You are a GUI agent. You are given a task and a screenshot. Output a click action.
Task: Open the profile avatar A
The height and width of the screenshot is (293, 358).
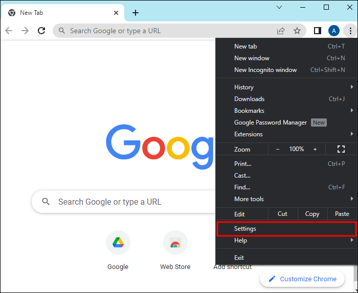[x=334, y=31]
